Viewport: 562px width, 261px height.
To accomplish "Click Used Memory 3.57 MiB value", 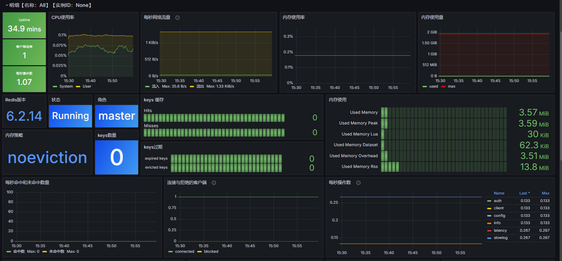I will coord(534,113).
